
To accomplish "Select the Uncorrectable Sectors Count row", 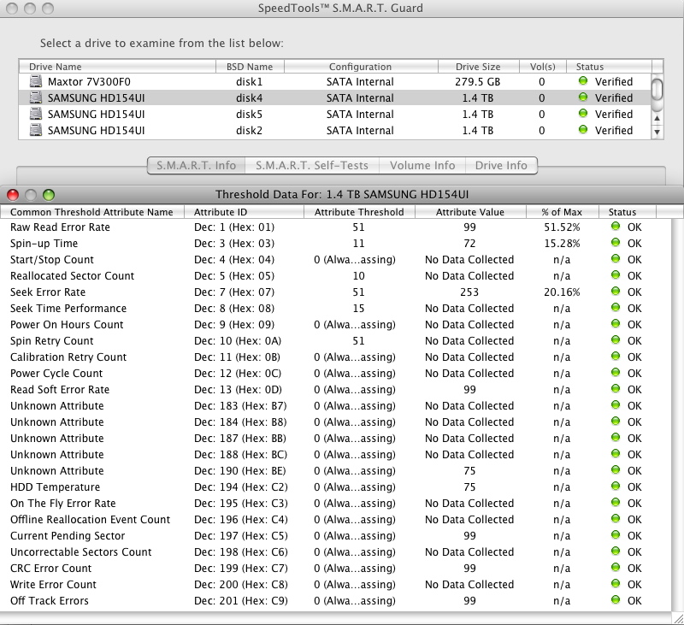I will click(335, 551).
